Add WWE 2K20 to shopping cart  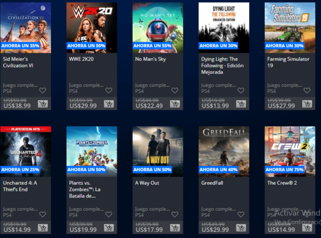(109, 104)
